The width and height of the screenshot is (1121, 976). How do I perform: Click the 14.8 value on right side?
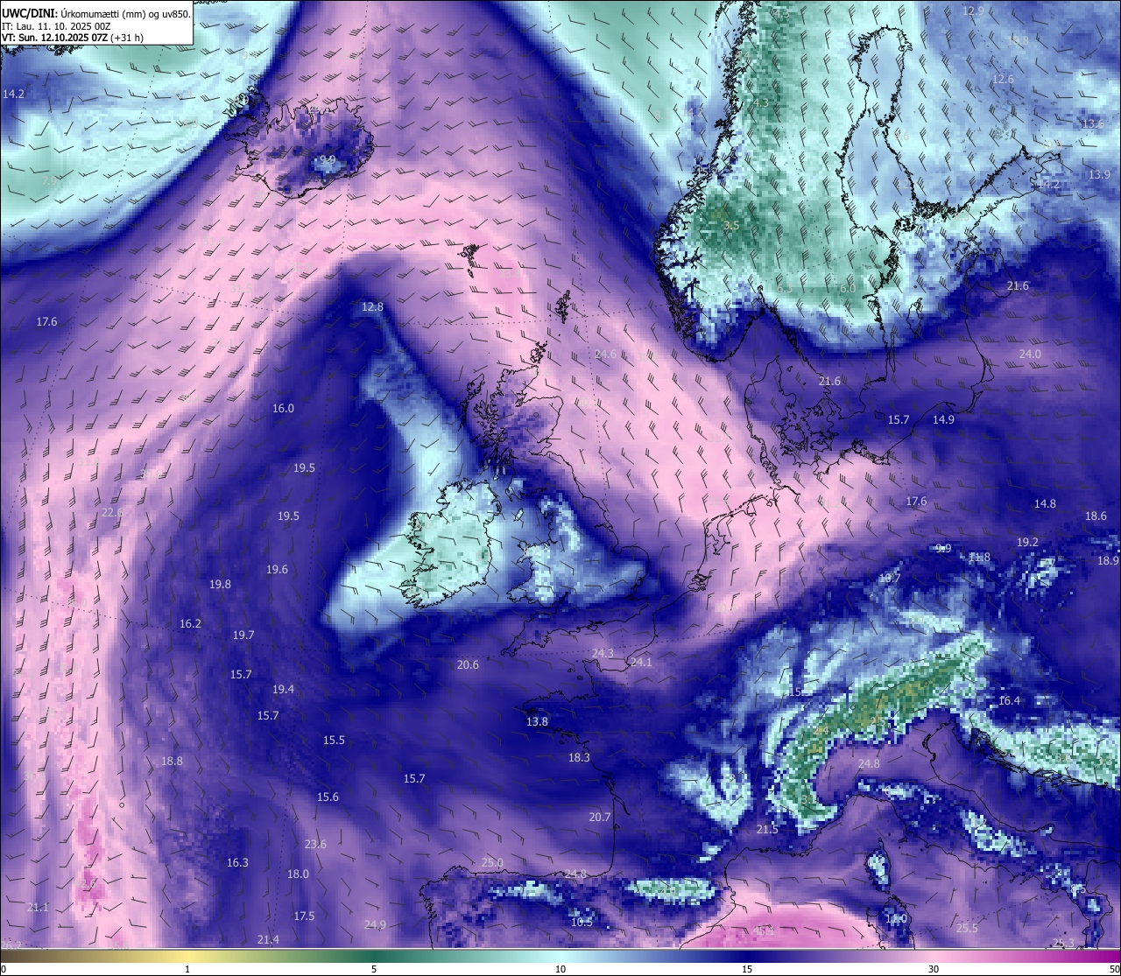(1045, 504)
